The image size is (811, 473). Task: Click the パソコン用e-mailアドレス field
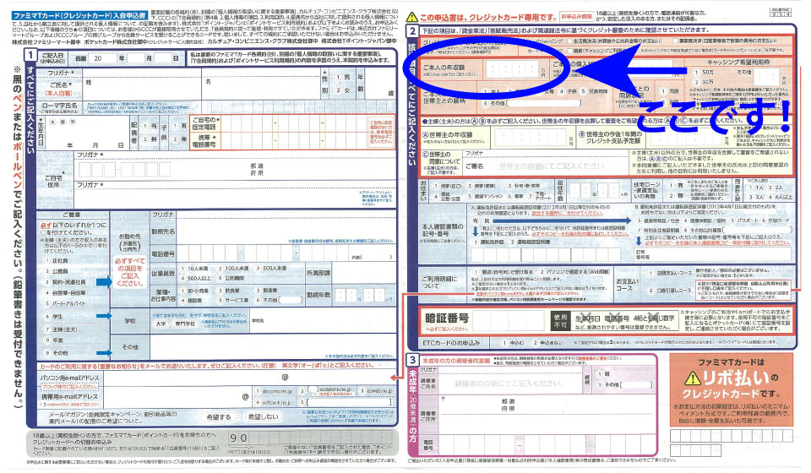pyautogui.click(x=248, y=378)
